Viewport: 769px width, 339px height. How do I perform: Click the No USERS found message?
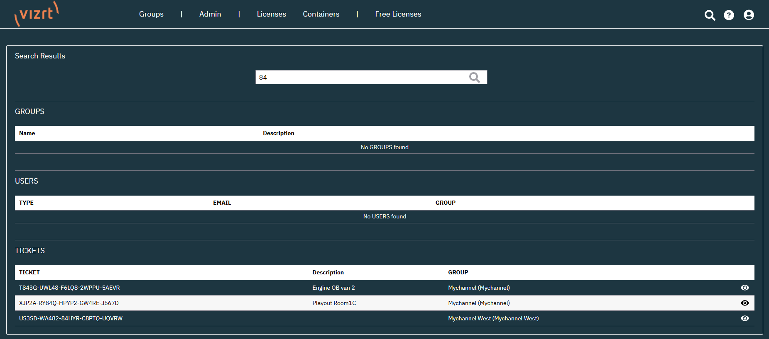tap(384, 216)
